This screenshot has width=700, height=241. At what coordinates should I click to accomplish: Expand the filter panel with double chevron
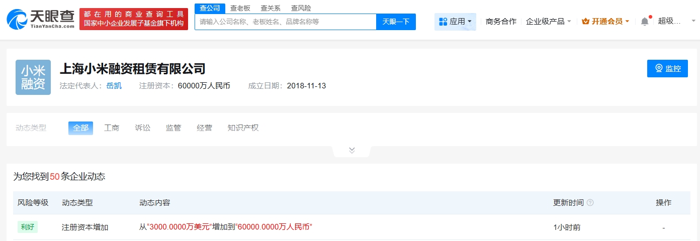352,150
